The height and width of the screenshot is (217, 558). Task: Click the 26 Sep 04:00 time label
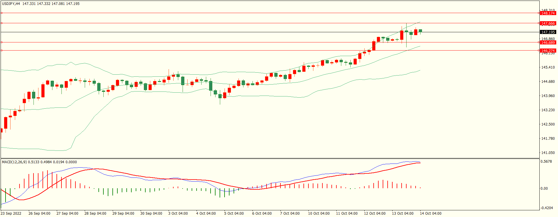[x=39, y=213]
